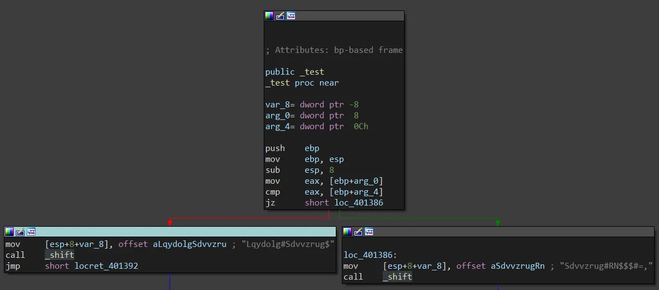659x290 pixels.
Task: Select the arg_4 variable definition line
Action: 317,126
